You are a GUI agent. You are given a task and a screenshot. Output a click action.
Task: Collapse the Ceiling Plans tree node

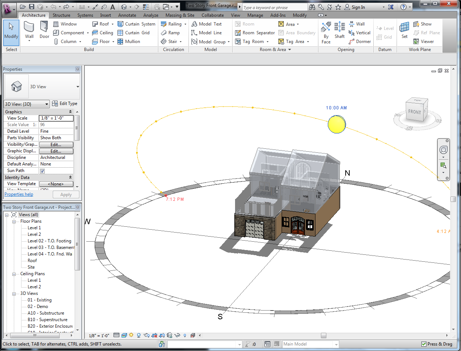point(14,274)
